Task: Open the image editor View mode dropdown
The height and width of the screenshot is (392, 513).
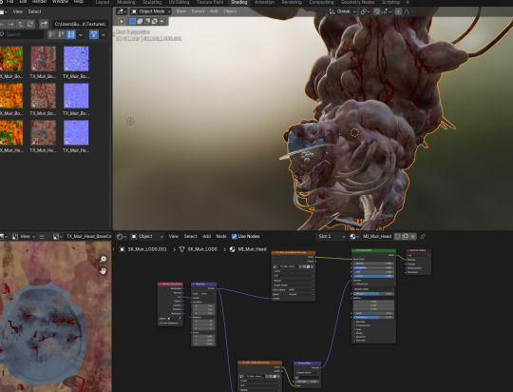Action: (24, 236)
